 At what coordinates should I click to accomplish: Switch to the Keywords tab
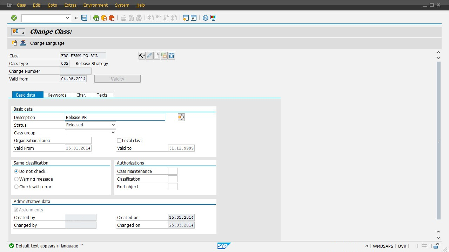point(57,95)
